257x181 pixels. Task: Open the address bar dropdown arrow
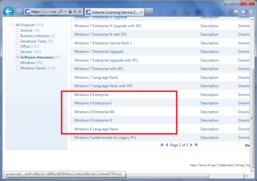click(65, 11)
